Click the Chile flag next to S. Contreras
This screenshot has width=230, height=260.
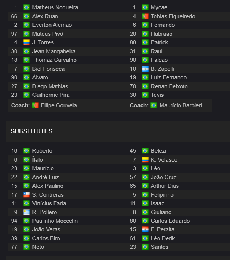tap(27, 195)
